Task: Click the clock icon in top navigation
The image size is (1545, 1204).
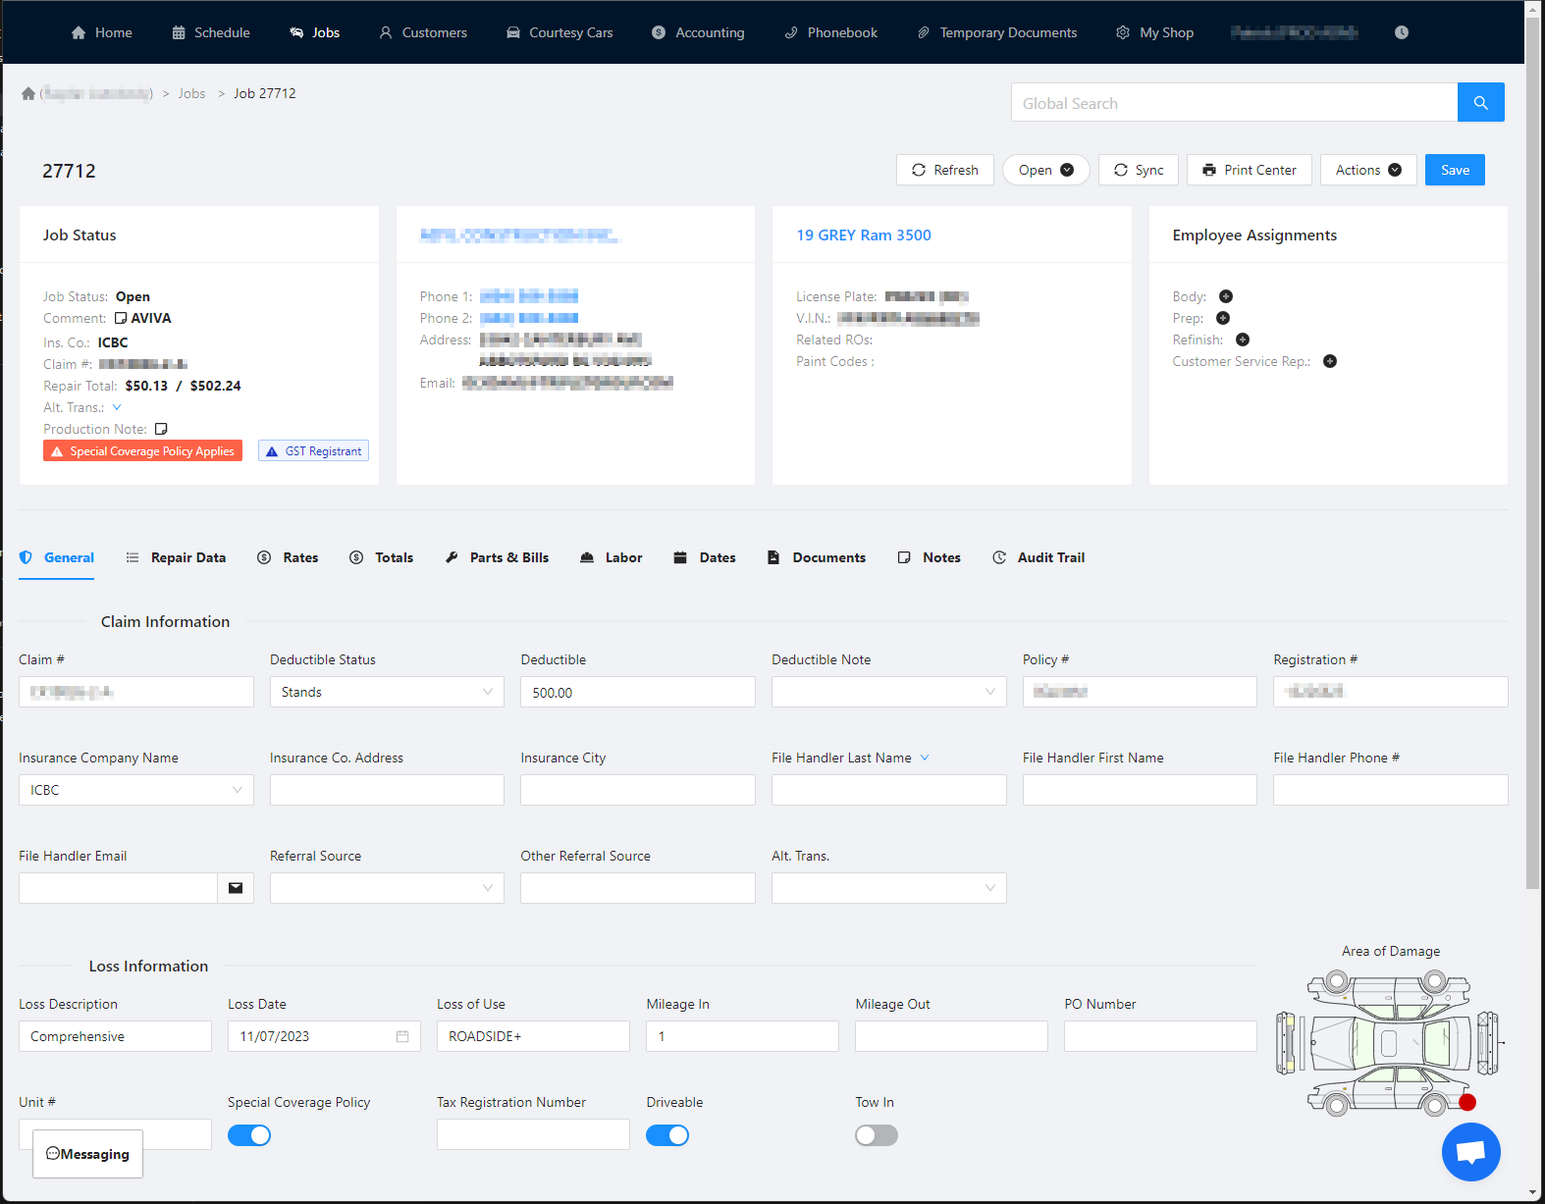Action: [x=1402, y=32]
